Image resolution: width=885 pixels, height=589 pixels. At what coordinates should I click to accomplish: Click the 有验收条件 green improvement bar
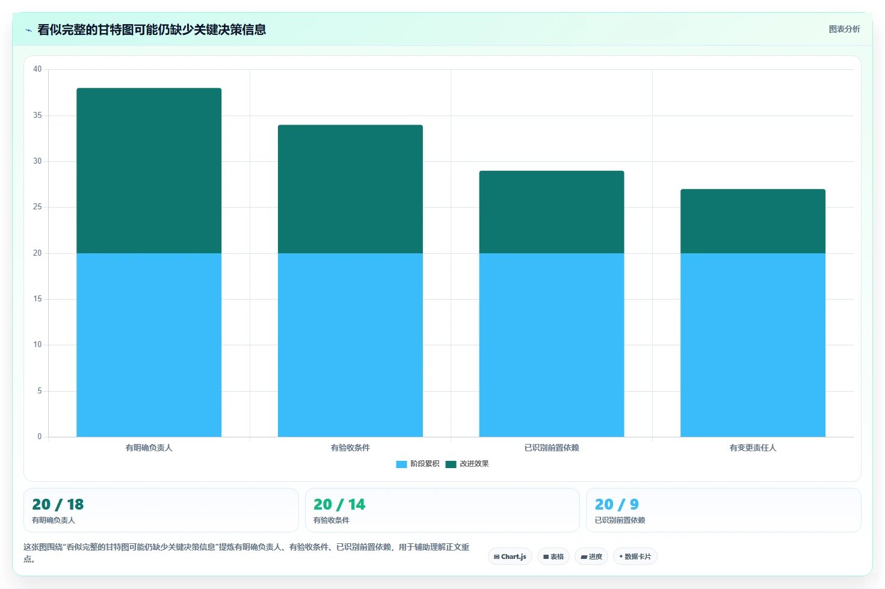[350, 189]
